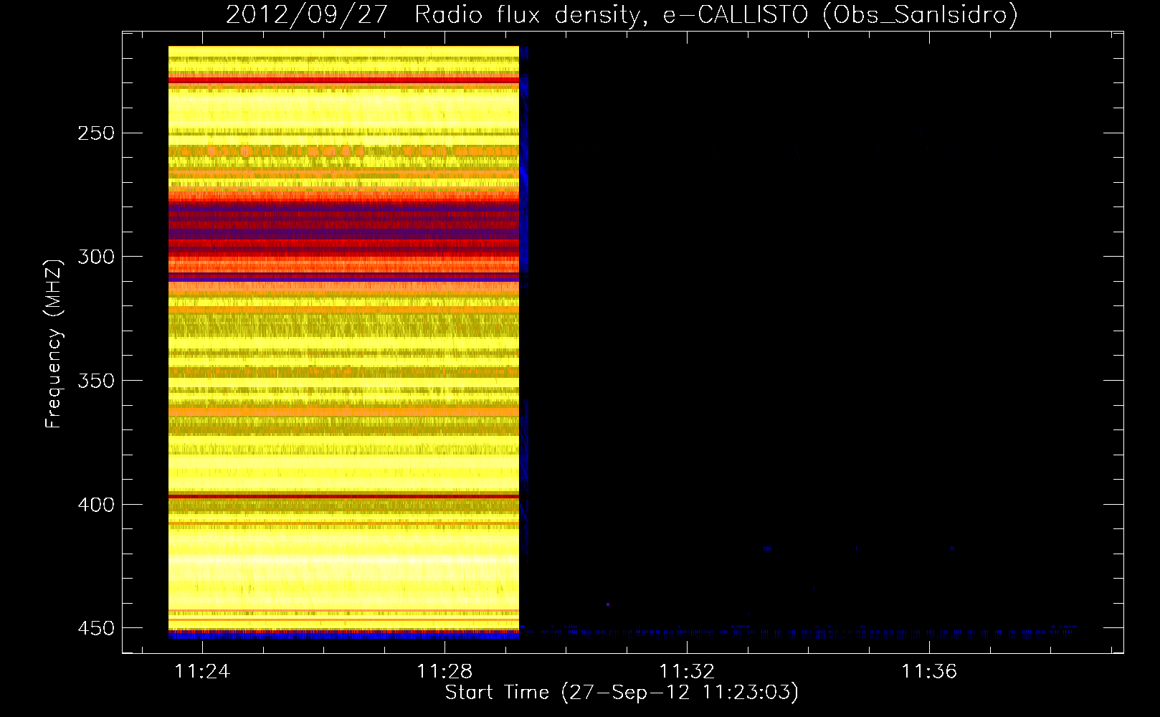Click the blue strip at the spectrogram's bottom edge
Image resolution: width=1160 pixels, height=717 pixels.
(x=343, y=635)
